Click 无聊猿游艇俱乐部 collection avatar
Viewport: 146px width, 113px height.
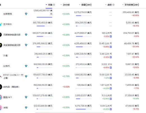(1, 35)
